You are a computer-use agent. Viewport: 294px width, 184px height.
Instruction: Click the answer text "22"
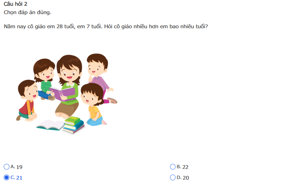[x=186, y=167]
